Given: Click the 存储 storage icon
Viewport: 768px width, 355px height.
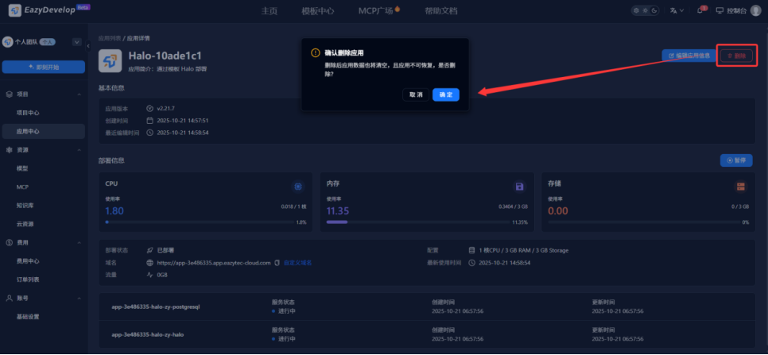Looking at the screenshot, I should click(x=741, y=187).
